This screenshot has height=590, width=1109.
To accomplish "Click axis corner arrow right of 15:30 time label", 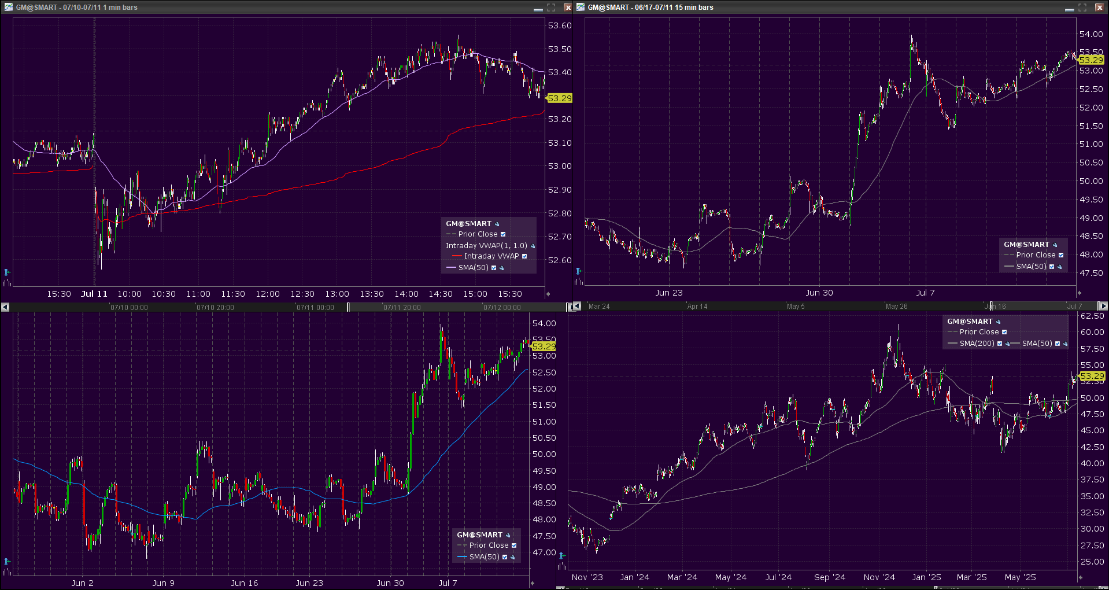I will point(548,294).
